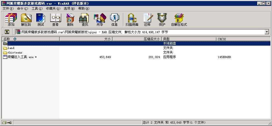Minimize the WinRAR window

[259, 3]
